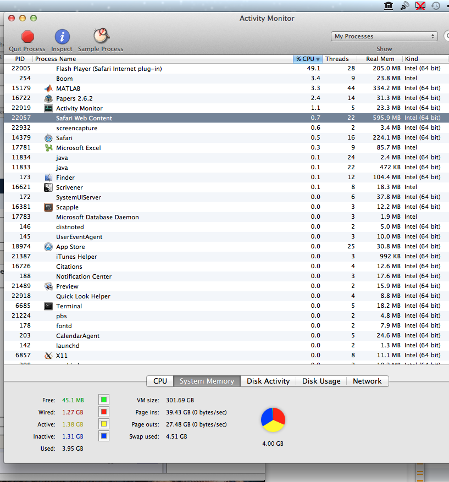Open the Inspect info icon

point(62,37)
